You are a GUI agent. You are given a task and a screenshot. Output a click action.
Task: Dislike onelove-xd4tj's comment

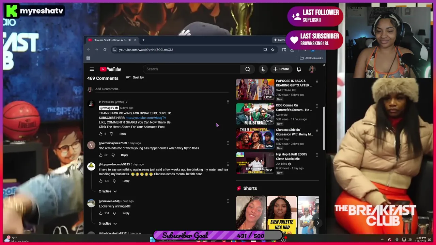pyautogui.click(x=114, y=213)
